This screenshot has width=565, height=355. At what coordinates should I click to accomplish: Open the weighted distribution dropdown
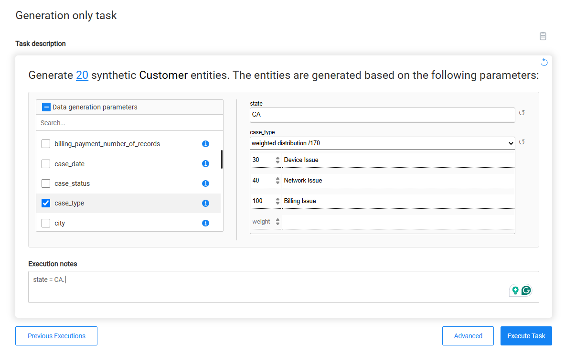[x=382, y=143]
